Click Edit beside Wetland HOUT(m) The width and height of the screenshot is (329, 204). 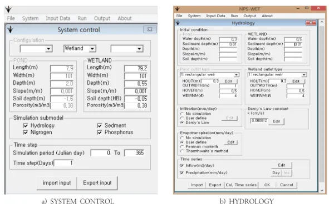click(296, 81)
